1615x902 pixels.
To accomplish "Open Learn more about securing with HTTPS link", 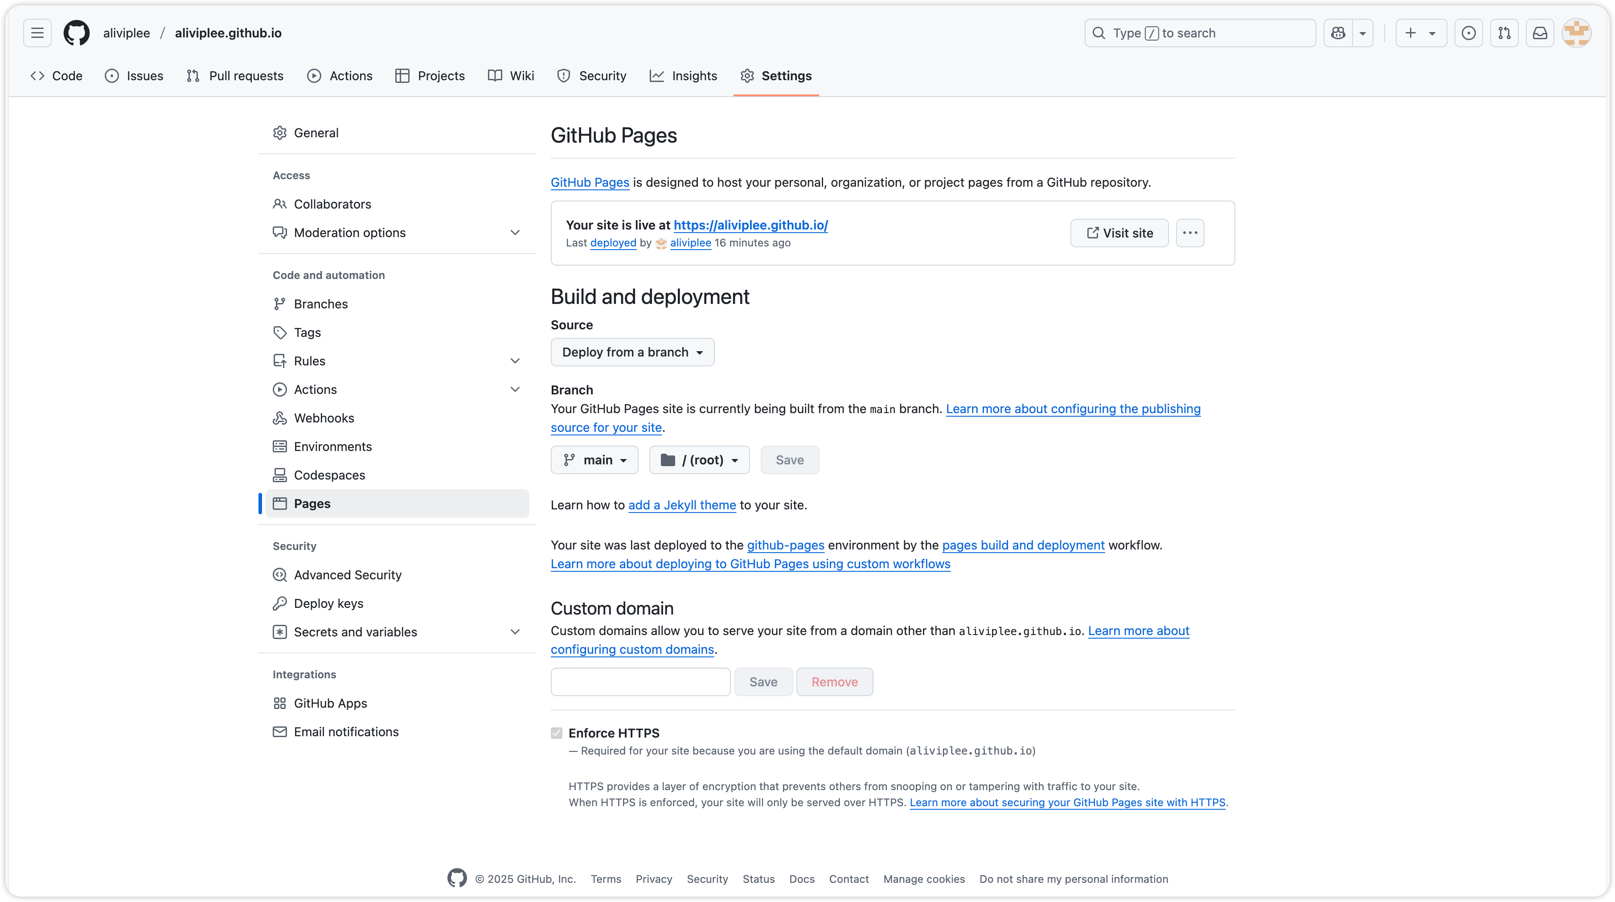I will 1067,802.
